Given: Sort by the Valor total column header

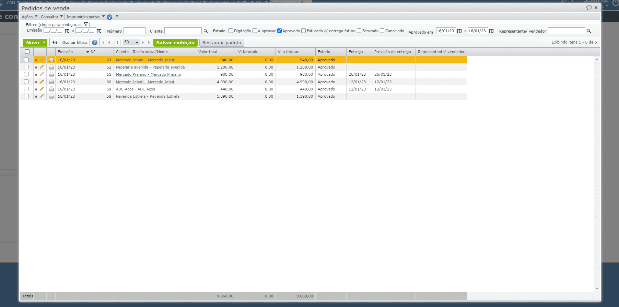Looking at the screenshot, I should coord(216,52).
